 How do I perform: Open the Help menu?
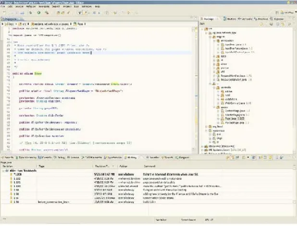pos(97,6)
